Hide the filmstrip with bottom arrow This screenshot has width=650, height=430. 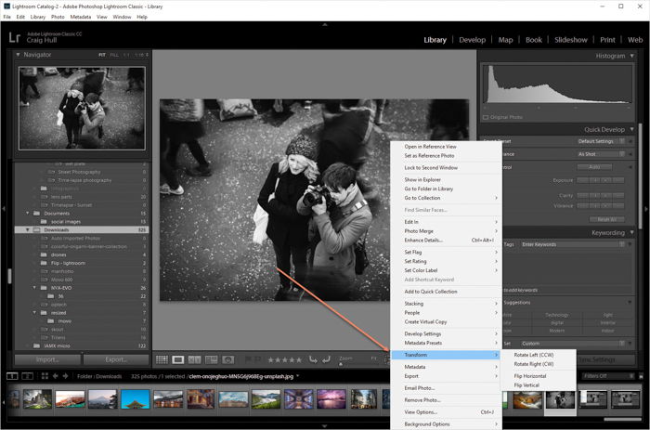coord(325,426)
